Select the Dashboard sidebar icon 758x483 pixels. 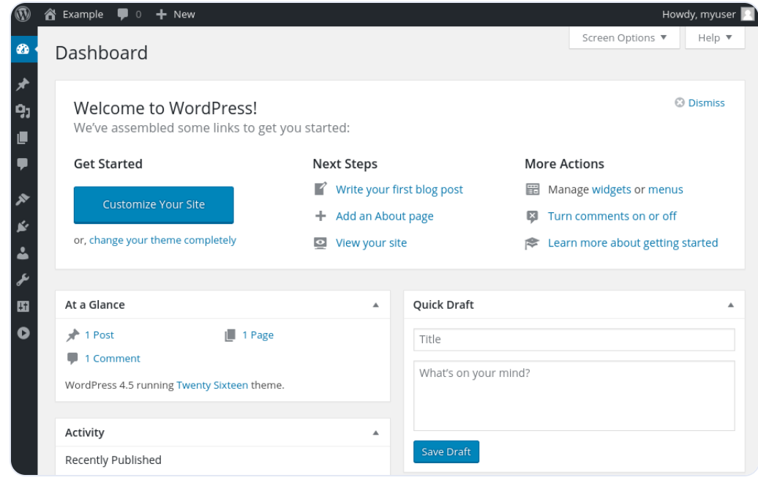[x=23, y=49]
